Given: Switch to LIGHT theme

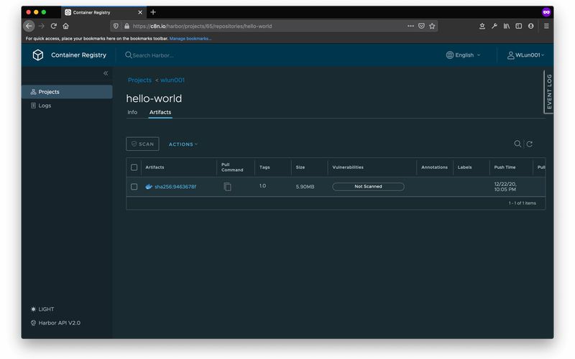Looking at the screenshot, I should coord(42,309).
